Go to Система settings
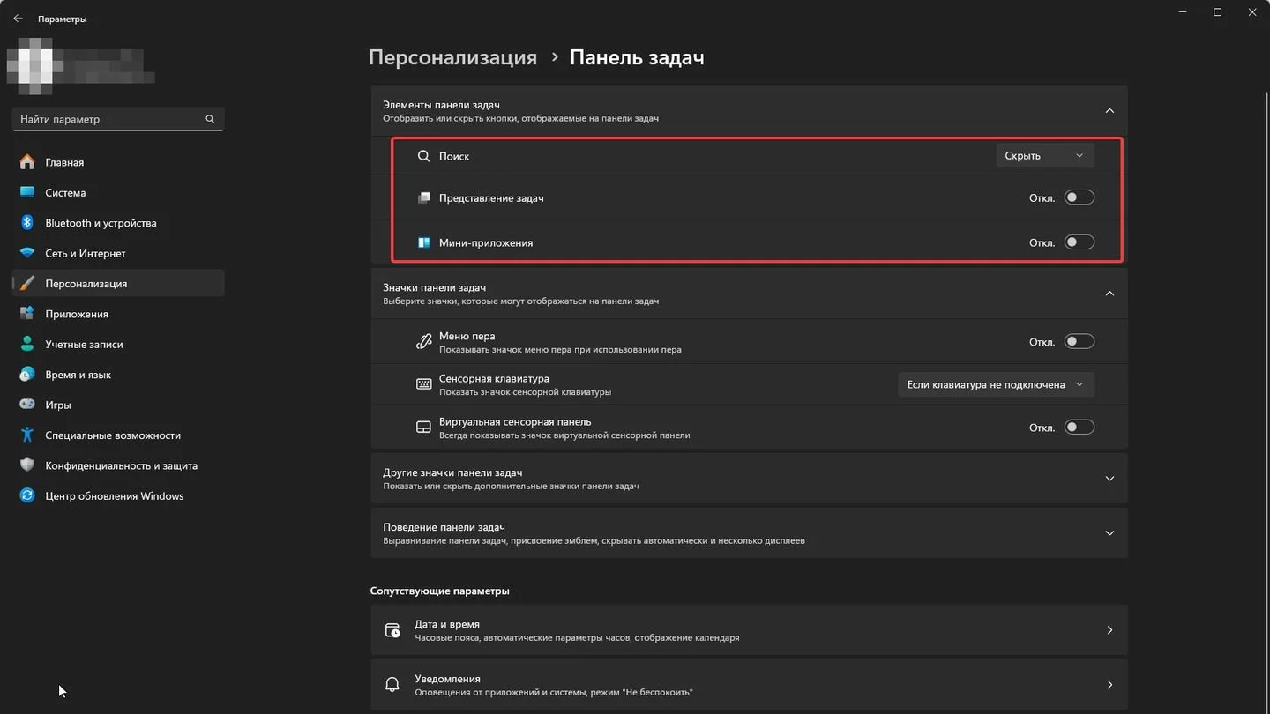 pos(118,192)
